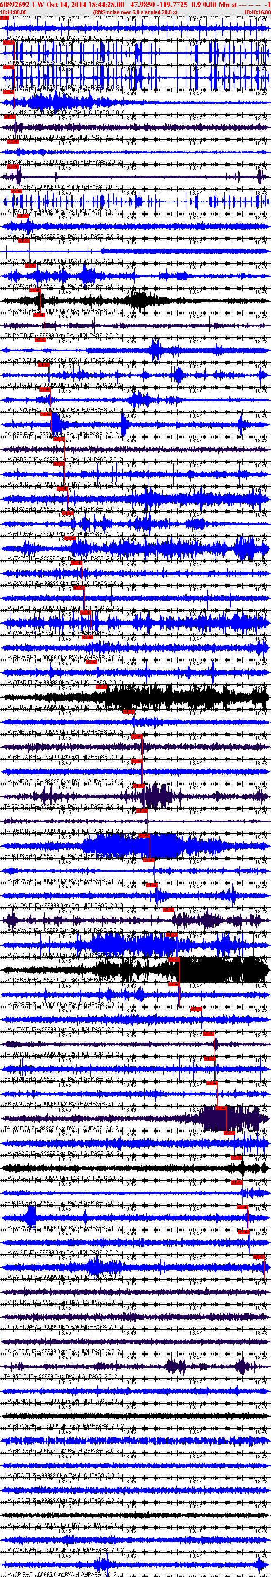Image resolution: width=271 pixels, height=1577 pixels.
Task: Select the end time 18:48:16.00 label
Action: [x=257, y=12]
